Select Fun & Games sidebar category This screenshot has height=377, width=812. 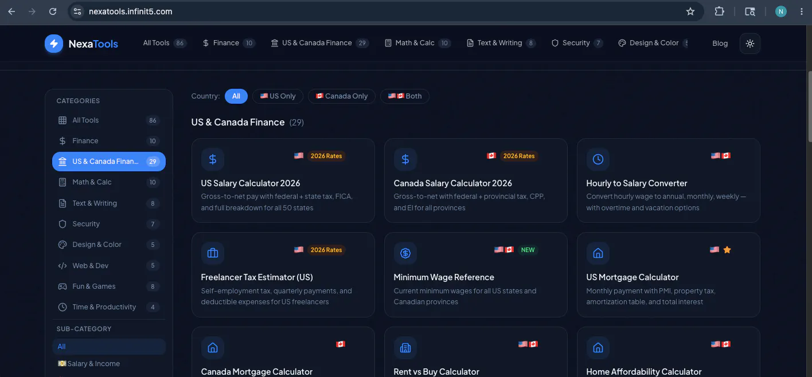[109, 286]
